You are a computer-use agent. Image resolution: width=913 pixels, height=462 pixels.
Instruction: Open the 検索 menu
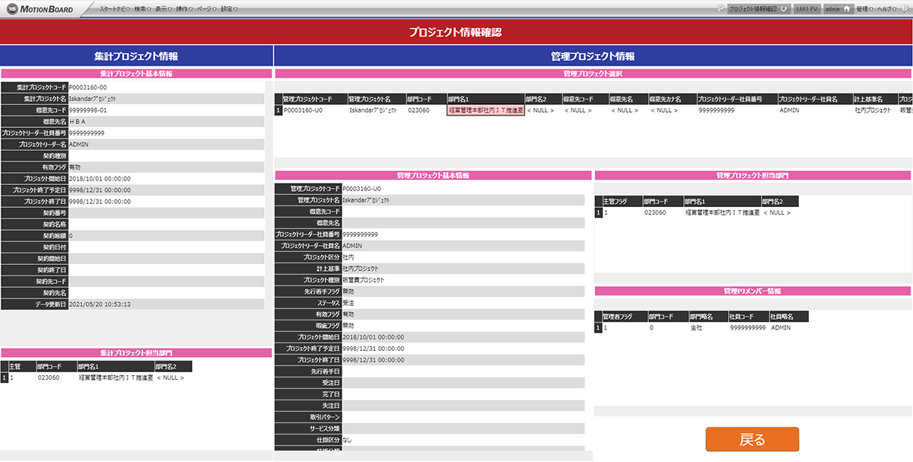tap(142, 9)
